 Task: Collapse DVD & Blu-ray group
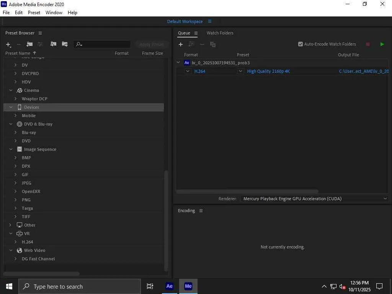[x=11, y=124]
